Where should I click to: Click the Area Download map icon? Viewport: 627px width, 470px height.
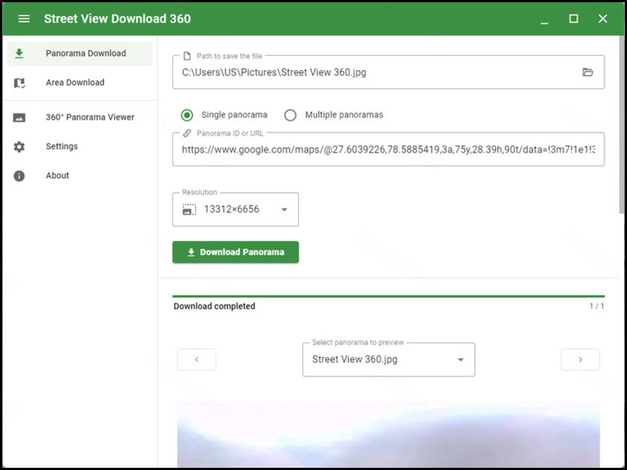pos(19,83)
